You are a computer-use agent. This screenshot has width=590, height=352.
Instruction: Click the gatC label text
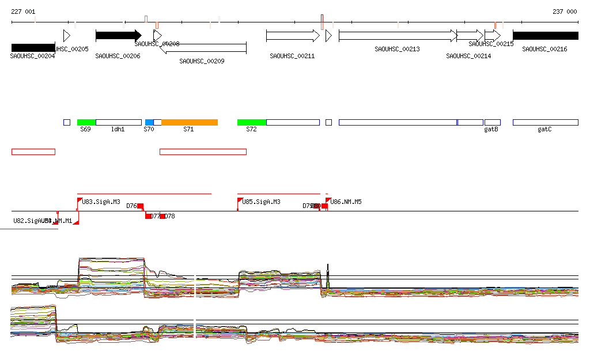tap(544, 130)
